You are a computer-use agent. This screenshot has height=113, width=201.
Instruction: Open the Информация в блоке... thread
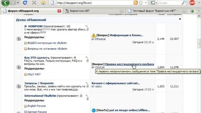click(x=126, y=35)
